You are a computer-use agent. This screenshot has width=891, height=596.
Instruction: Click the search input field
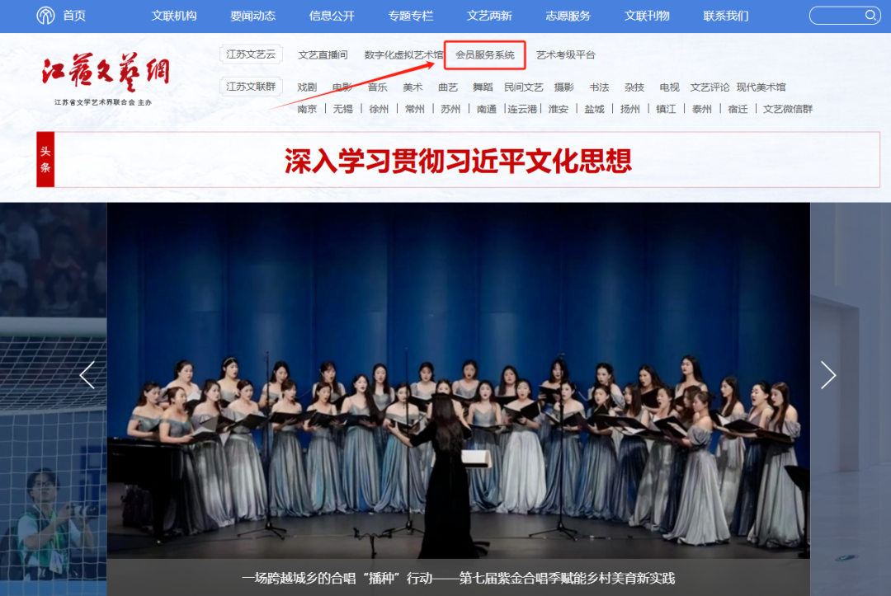[x=837, y=16]
